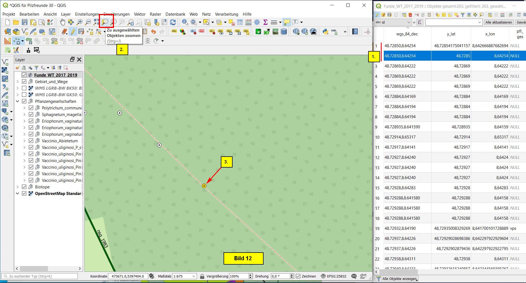Open the 'abc id' field dropdown
Viewport: 526px width, 283px height.
(393, 22)
